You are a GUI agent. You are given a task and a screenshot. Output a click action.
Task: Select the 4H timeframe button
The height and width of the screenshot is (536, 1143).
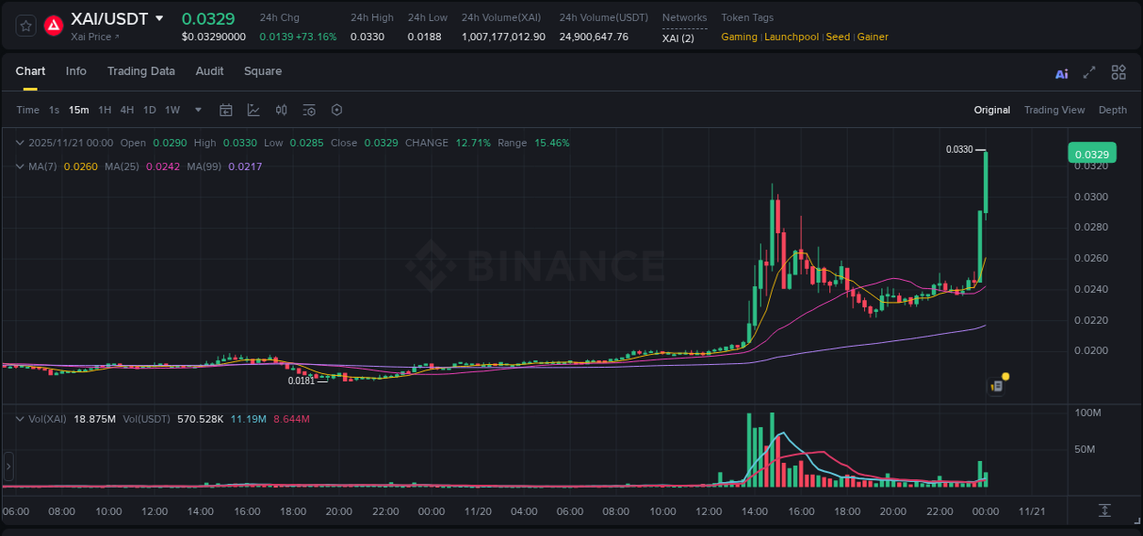(127, 110)
